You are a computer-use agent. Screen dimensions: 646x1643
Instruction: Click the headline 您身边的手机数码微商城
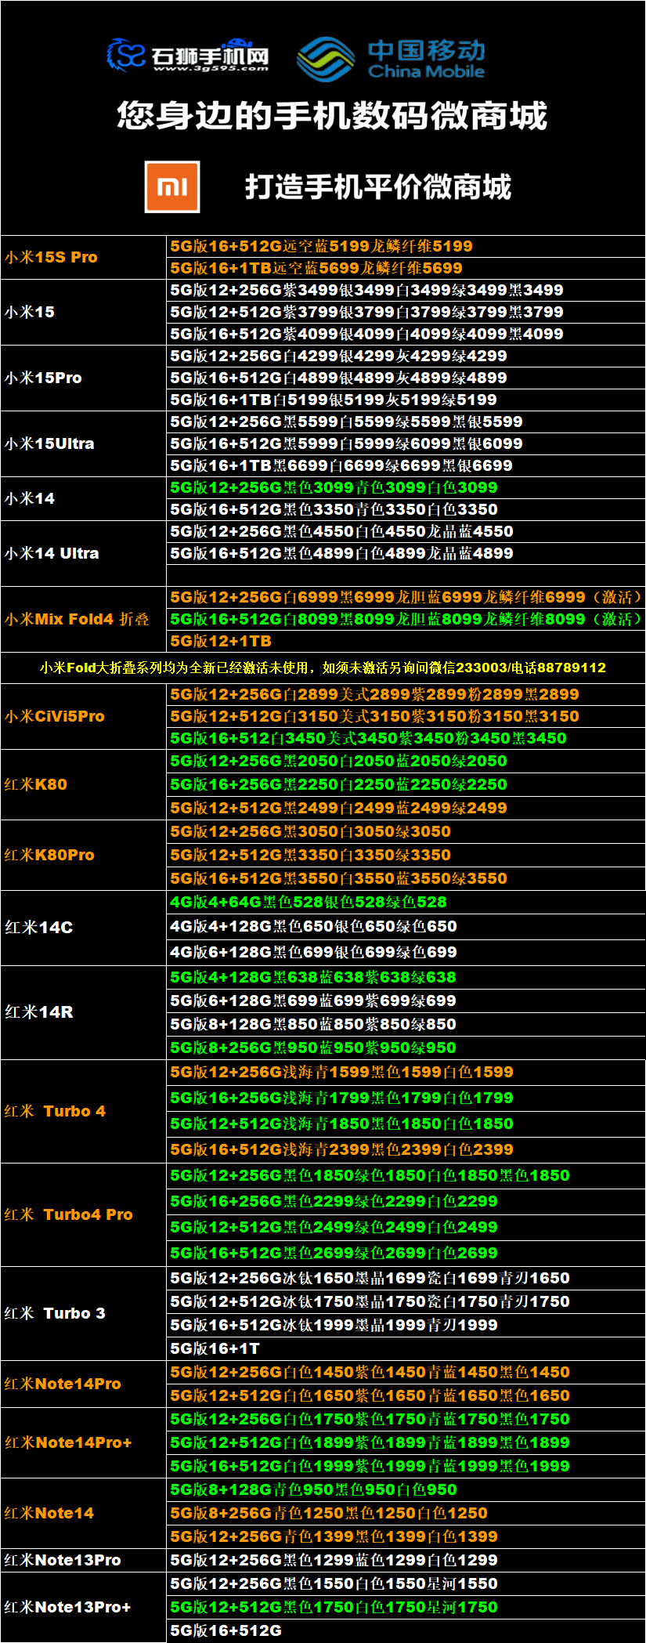331,116
